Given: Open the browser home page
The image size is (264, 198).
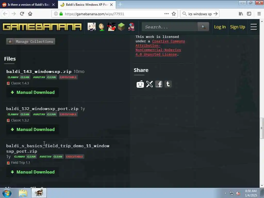Looking at the screenshot, I should point(30,14).
